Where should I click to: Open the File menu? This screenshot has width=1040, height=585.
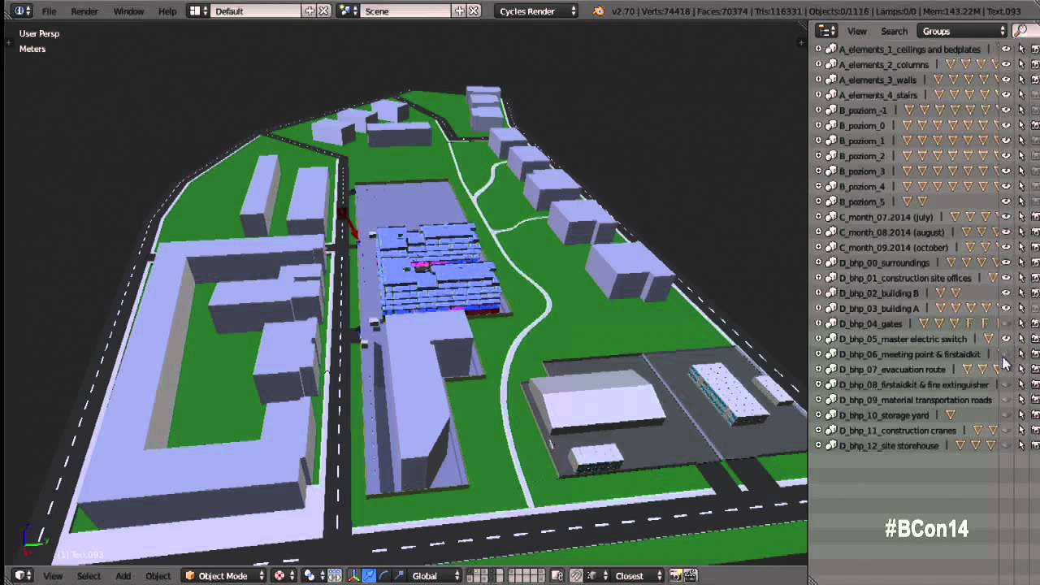point(50,11)
